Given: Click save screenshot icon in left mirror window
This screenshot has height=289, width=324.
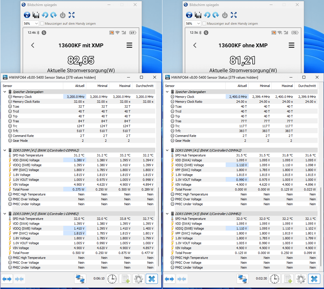Looking at the screenshot, I should 36,15.
